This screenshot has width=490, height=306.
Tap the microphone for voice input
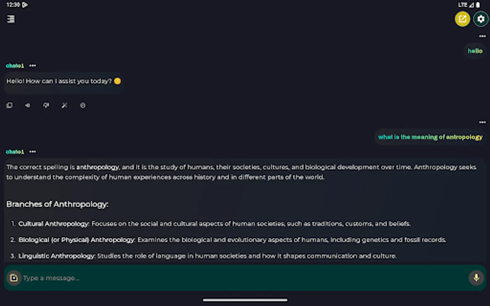[476, 278]
